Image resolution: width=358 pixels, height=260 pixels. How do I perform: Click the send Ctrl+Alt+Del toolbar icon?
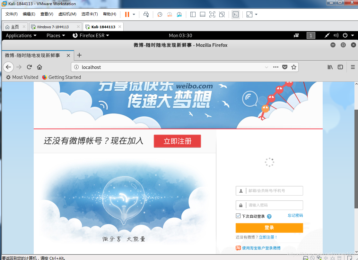click(x=146, y=14)
